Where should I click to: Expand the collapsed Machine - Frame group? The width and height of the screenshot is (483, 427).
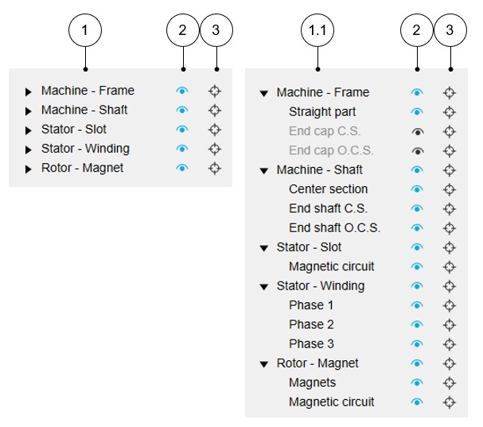[29, 91]
